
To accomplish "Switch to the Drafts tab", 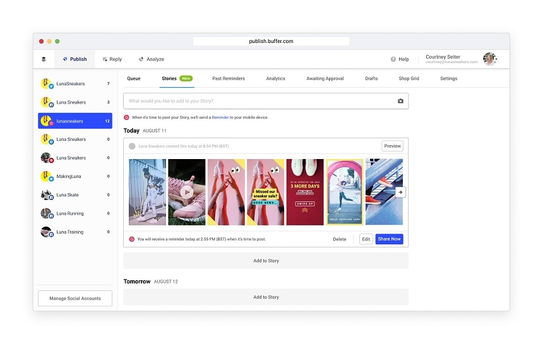I will point(371,78).
